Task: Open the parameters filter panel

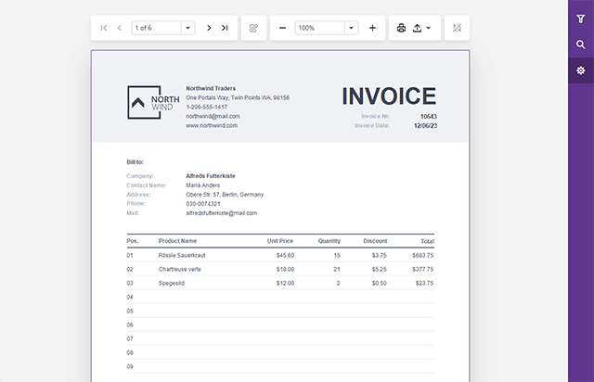Action: pyautogui.click(x=581, y=18)
